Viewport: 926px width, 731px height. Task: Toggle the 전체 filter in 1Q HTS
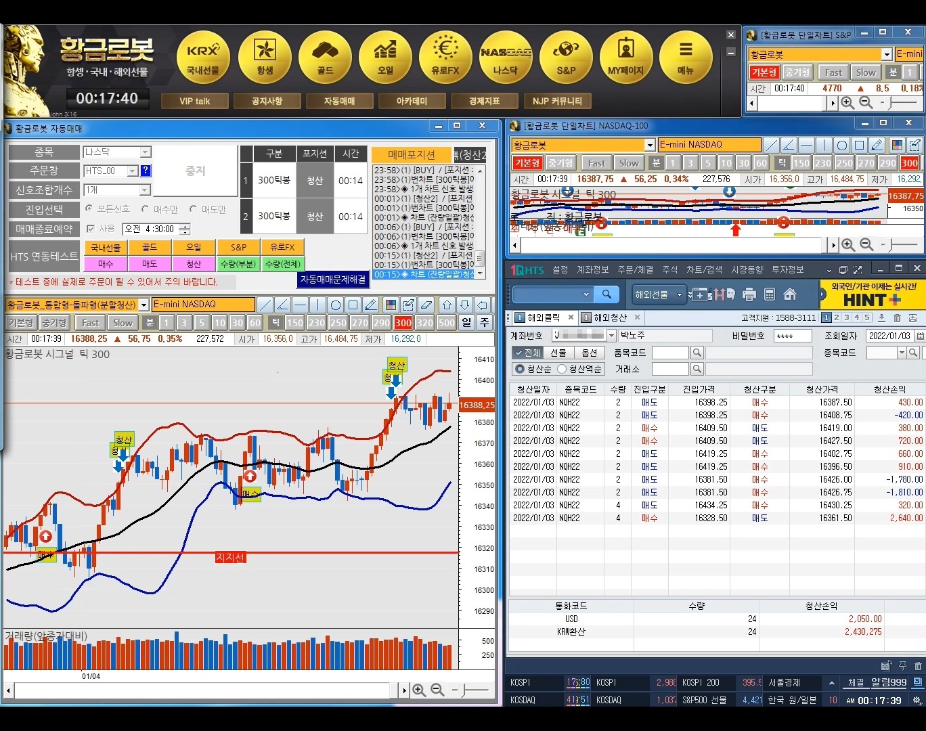tap(527, 353)
